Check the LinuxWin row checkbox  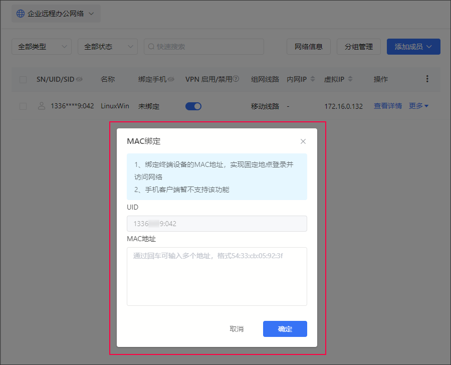[x=23, y=106]
